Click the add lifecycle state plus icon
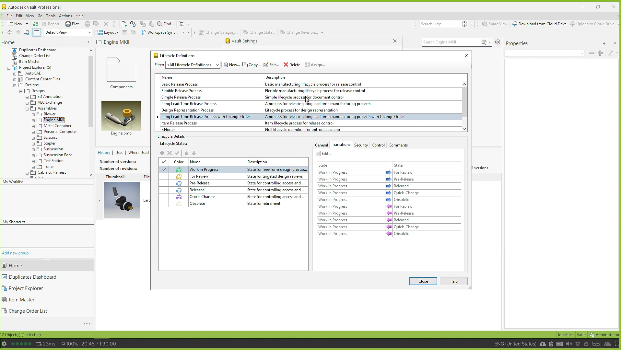This screenshot has width=621, height=350. point(162,153)
